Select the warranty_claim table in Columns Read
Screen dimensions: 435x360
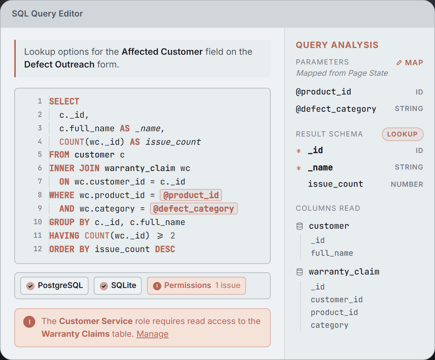(344, 272)
